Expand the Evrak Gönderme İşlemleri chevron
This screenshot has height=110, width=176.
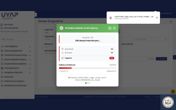point(30,64)
